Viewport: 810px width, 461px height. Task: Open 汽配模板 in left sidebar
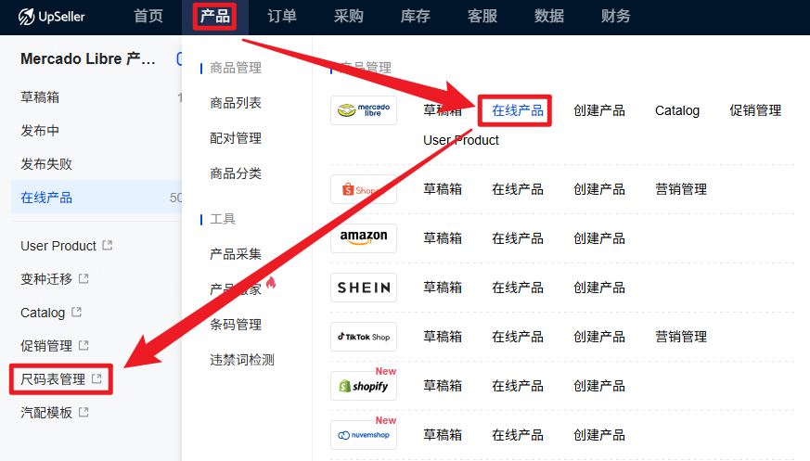(46, 413)
